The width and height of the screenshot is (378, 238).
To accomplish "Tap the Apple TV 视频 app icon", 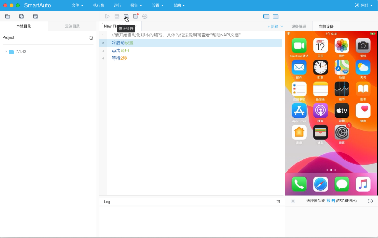I will (342, 111).
